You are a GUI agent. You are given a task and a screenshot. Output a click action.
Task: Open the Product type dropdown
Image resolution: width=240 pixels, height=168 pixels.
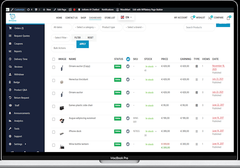pos(111,28)
